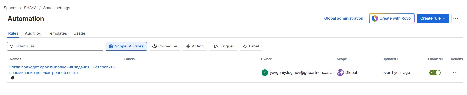Screen dimensions: 467x95
Task: Open the Trigger filter dropdown
Action: tap(223, 47)
